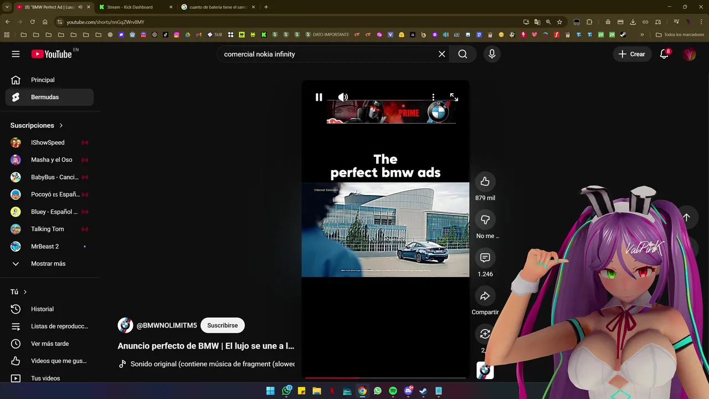
Task: Open Historial in the sidebar
Action: pos(50,309)
